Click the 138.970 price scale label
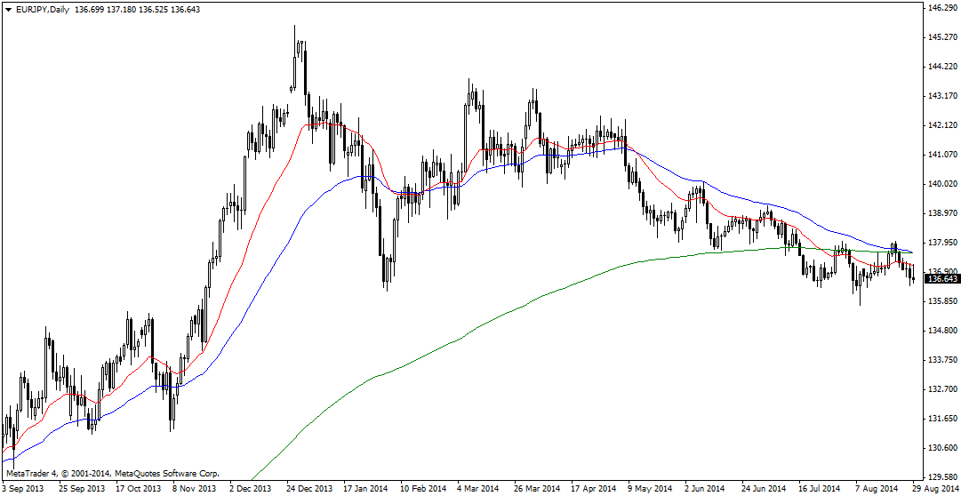Viewport: 961px width, 496px height. click(941, 213)
